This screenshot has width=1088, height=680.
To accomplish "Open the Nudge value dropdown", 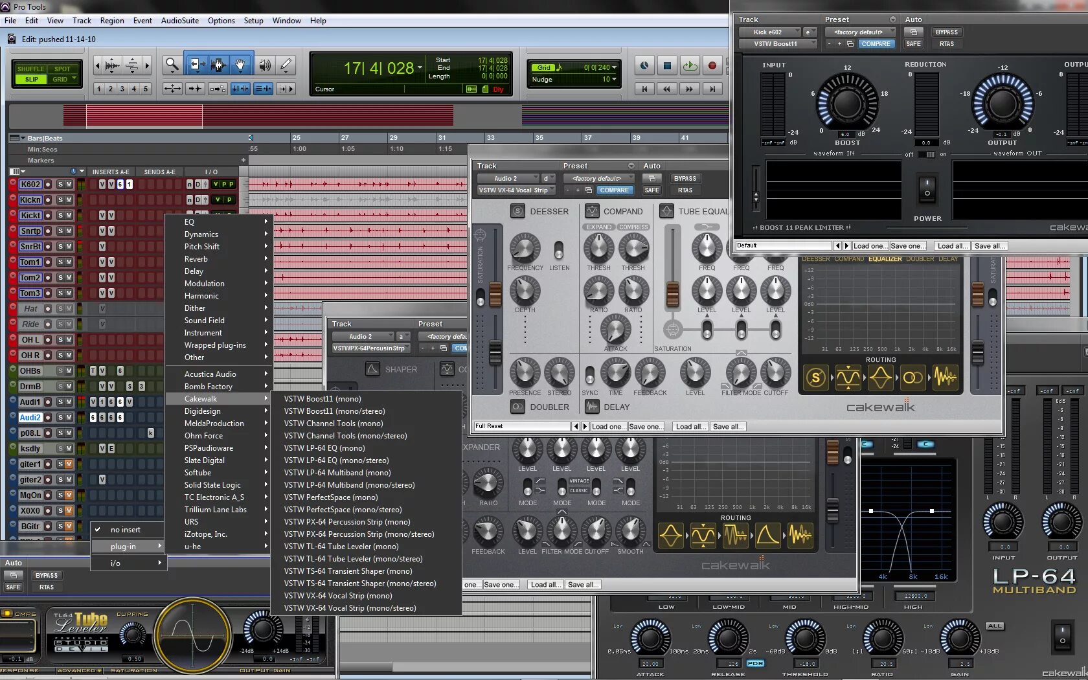I will click(615, 79).
